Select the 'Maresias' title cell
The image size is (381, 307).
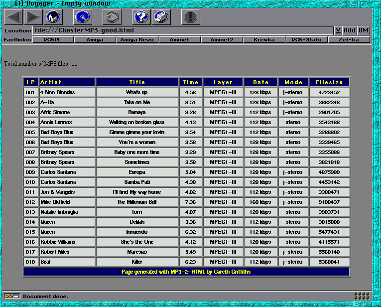click(x=137, y=252)
